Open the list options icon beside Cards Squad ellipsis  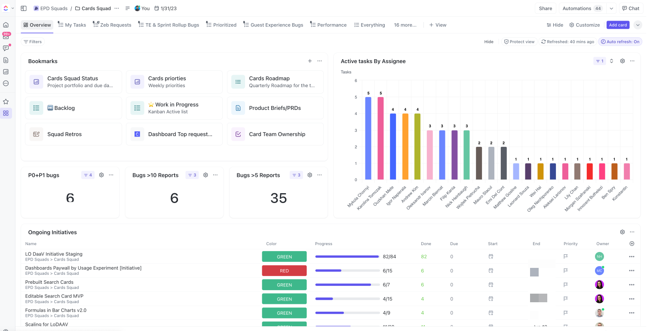pyautogui.click(x=128, y=8)
